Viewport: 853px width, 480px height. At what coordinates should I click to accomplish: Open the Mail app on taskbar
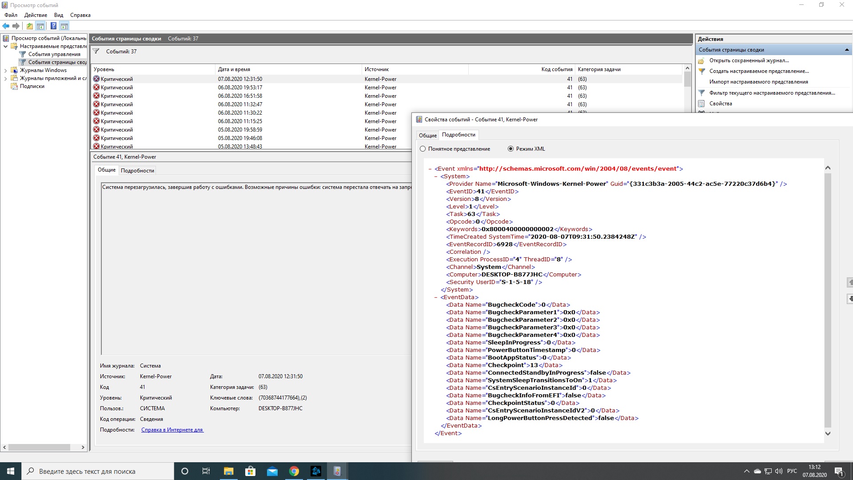(x=272, y=471)
